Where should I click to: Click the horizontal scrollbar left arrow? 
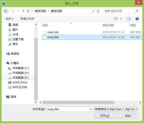tap(40, 103)
